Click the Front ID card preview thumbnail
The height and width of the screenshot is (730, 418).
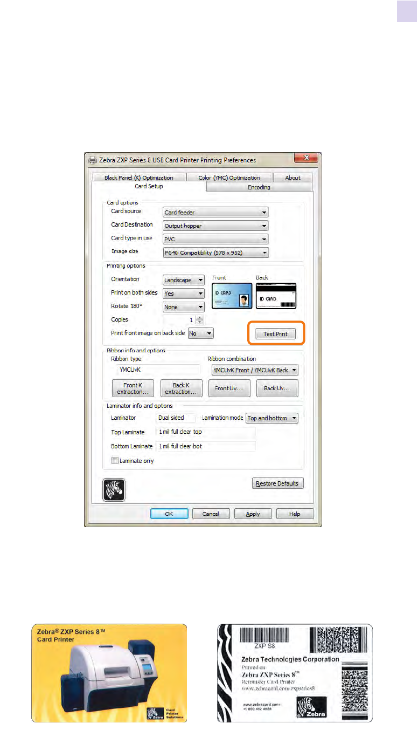232,296
